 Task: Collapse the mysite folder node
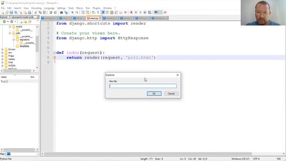pos(10,27)
